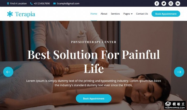Open the LinkedIn social icon
Screen dimensions: 187x110
[178, 3]
